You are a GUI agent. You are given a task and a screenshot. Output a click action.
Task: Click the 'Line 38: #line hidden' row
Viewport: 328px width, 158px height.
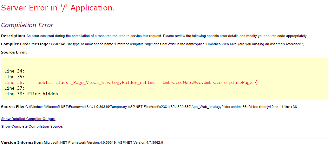pyautogui.click(x=31, y=94)
